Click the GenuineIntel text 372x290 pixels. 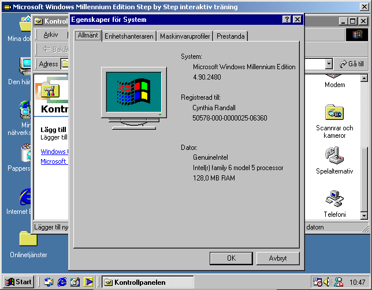[210, 157]
